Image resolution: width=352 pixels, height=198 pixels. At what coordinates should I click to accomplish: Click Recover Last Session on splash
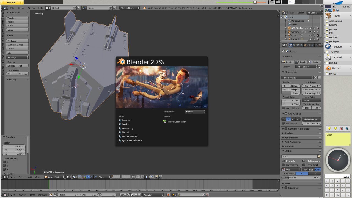point(176,122)
